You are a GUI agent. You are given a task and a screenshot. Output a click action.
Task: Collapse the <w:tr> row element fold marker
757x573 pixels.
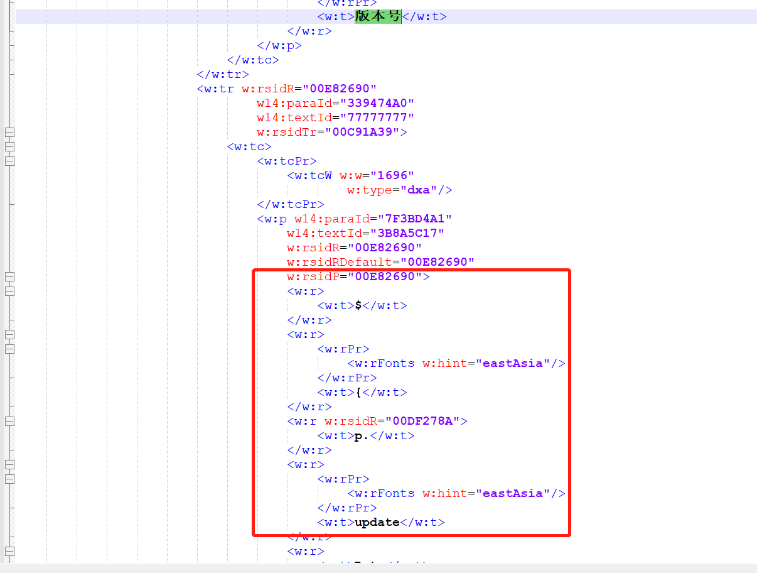point(9,132)
